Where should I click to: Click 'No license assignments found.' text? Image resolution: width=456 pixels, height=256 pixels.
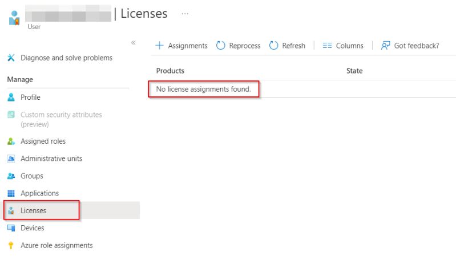(x=203, y=89)
